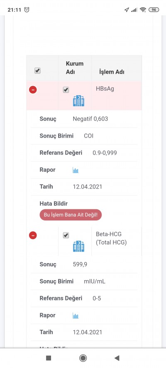
Task: View HBsAg report chart icon
Action: pyautogui.click(x=76, y=170)
